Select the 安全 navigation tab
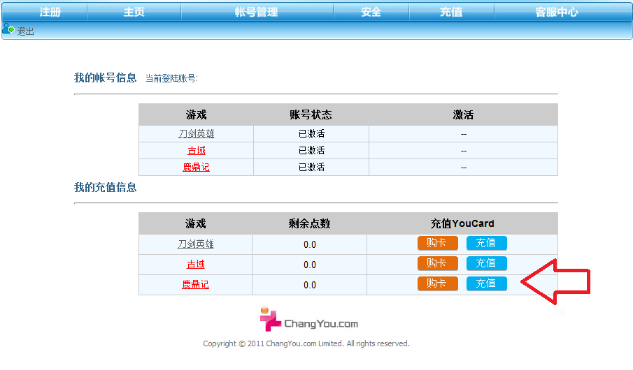The width and height of the screenshot is (633, 370). [x=371, y=12]
